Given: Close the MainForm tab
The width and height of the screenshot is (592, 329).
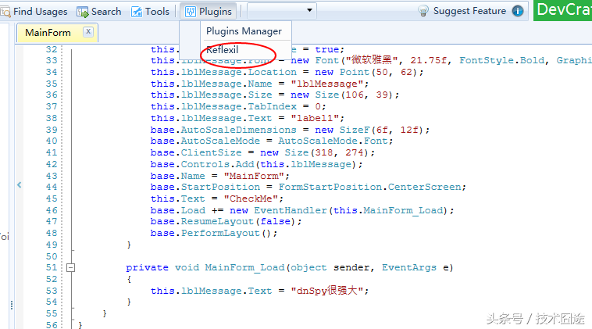Looking at the screenshot, I should click(88, 32).
